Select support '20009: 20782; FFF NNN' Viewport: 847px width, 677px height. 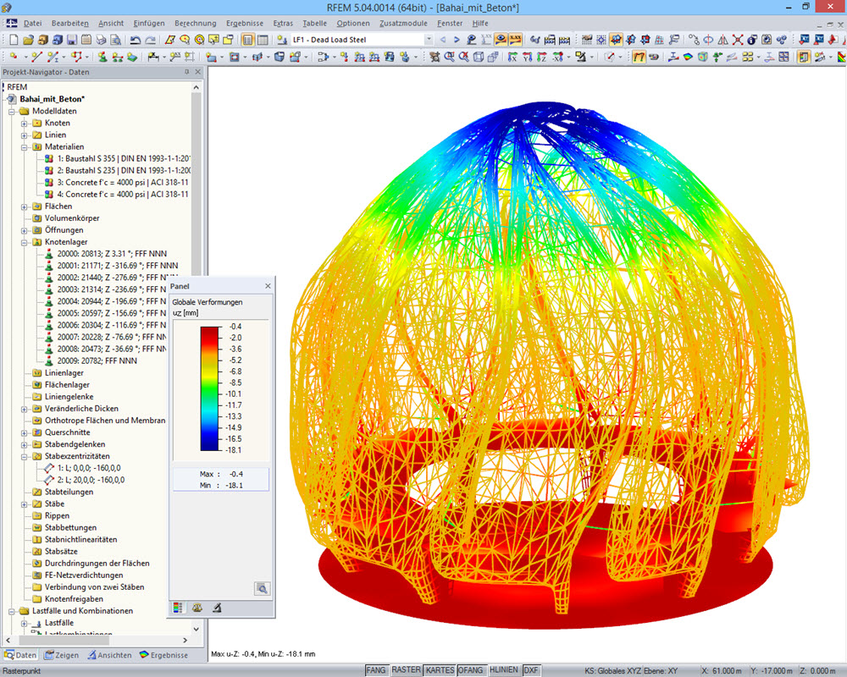(97, 361)
